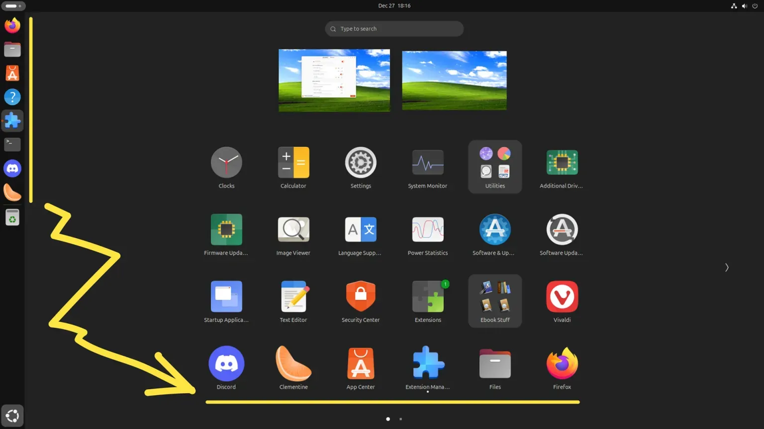This screenshot has width=764, height=429.
Task: Click the Type to search field
Action: [394, 29]
